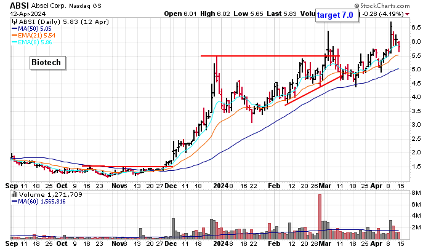431x249 pixels.
Task: Click 'Apr' on the volume panel date axis
Action: tap(376, 244)
